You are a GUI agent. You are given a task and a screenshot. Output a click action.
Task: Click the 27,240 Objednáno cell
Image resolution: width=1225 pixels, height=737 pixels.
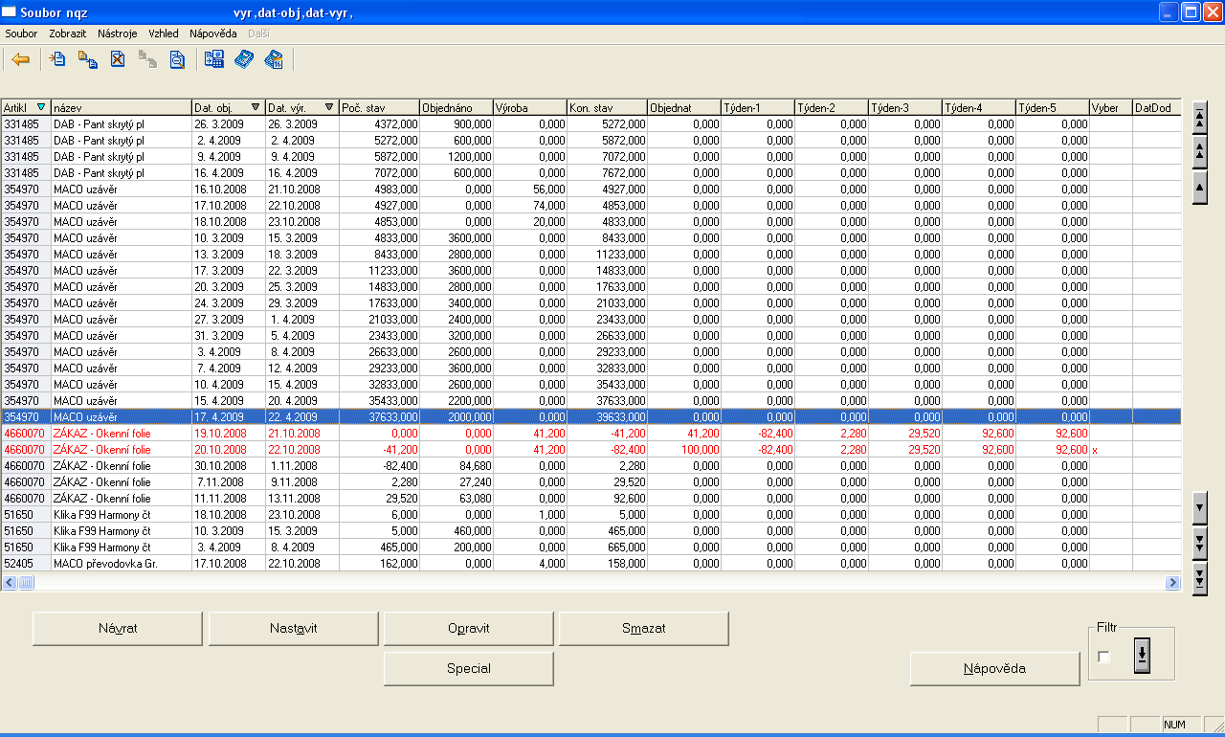coord(456,482)
